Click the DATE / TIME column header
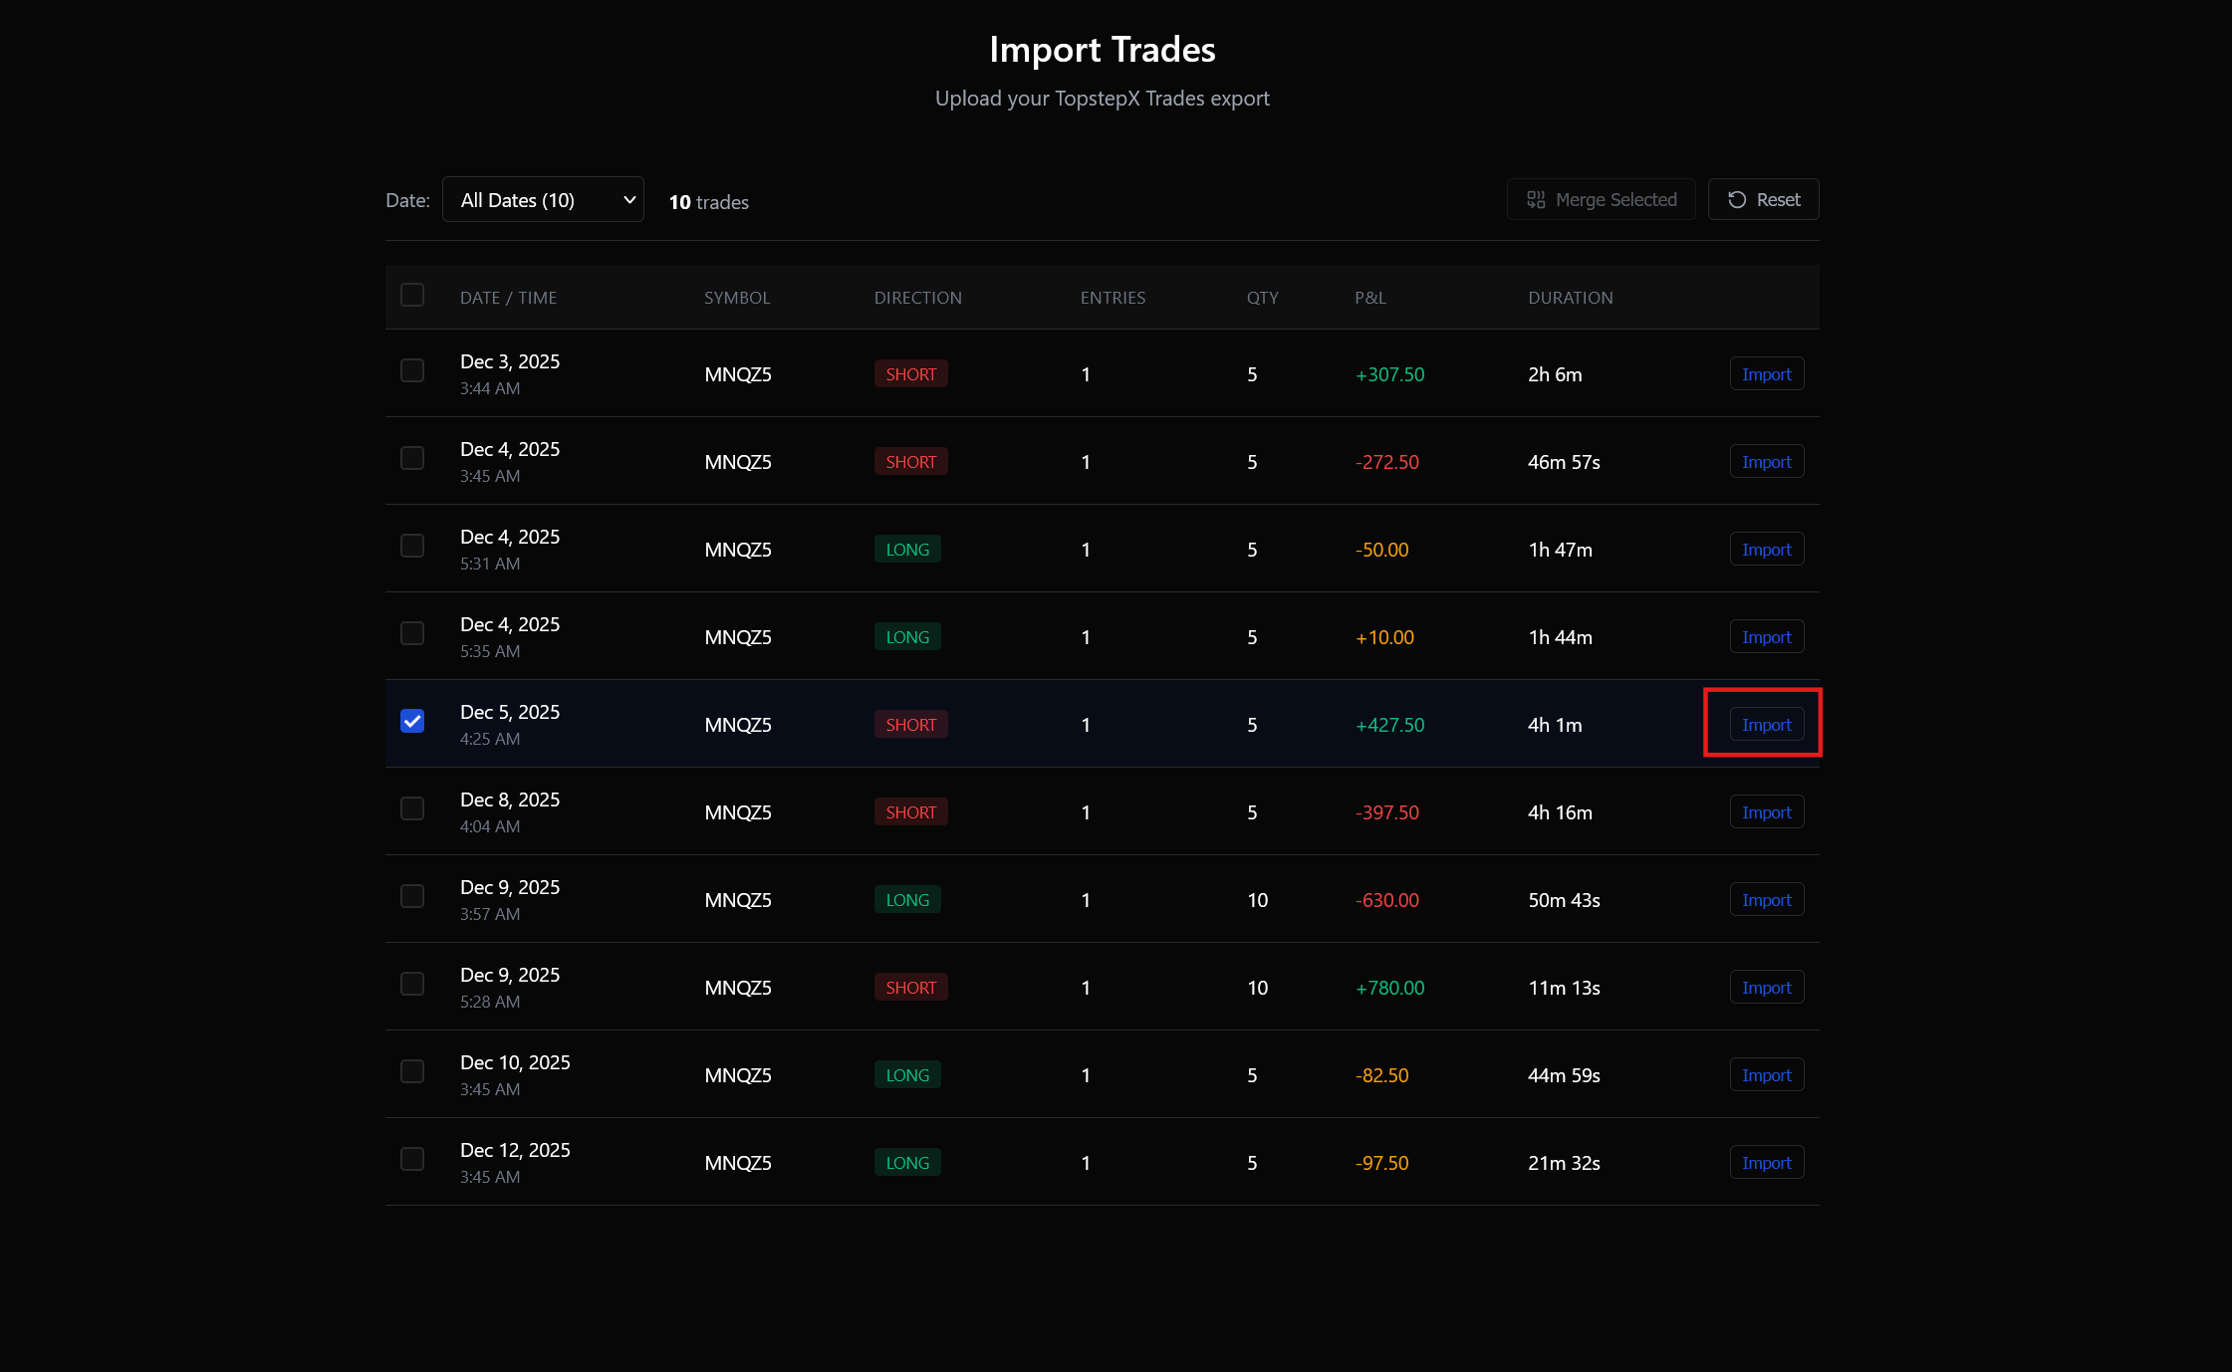 [x=508, y=297]
